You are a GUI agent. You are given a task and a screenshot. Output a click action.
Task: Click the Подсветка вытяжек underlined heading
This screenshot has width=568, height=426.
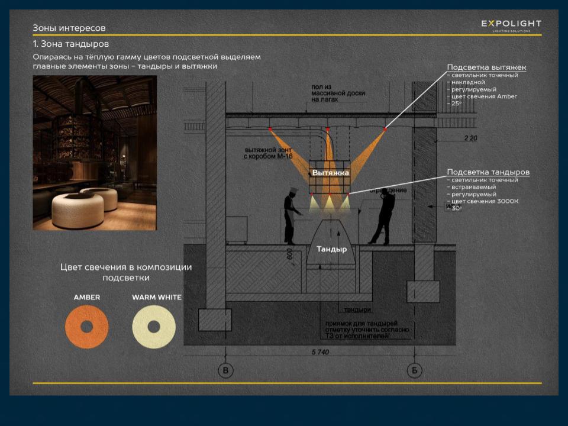pos(486,67)
